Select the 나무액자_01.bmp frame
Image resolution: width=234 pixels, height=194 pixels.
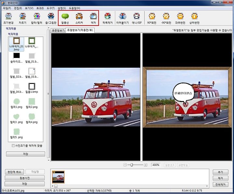[x=17, y=44]
